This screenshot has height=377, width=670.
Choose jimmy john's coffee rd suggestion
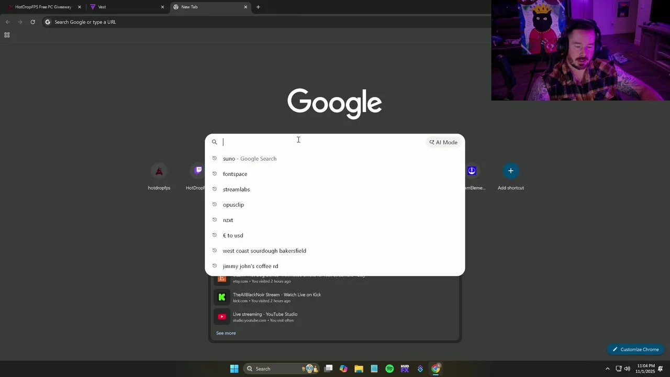point(335,266)
